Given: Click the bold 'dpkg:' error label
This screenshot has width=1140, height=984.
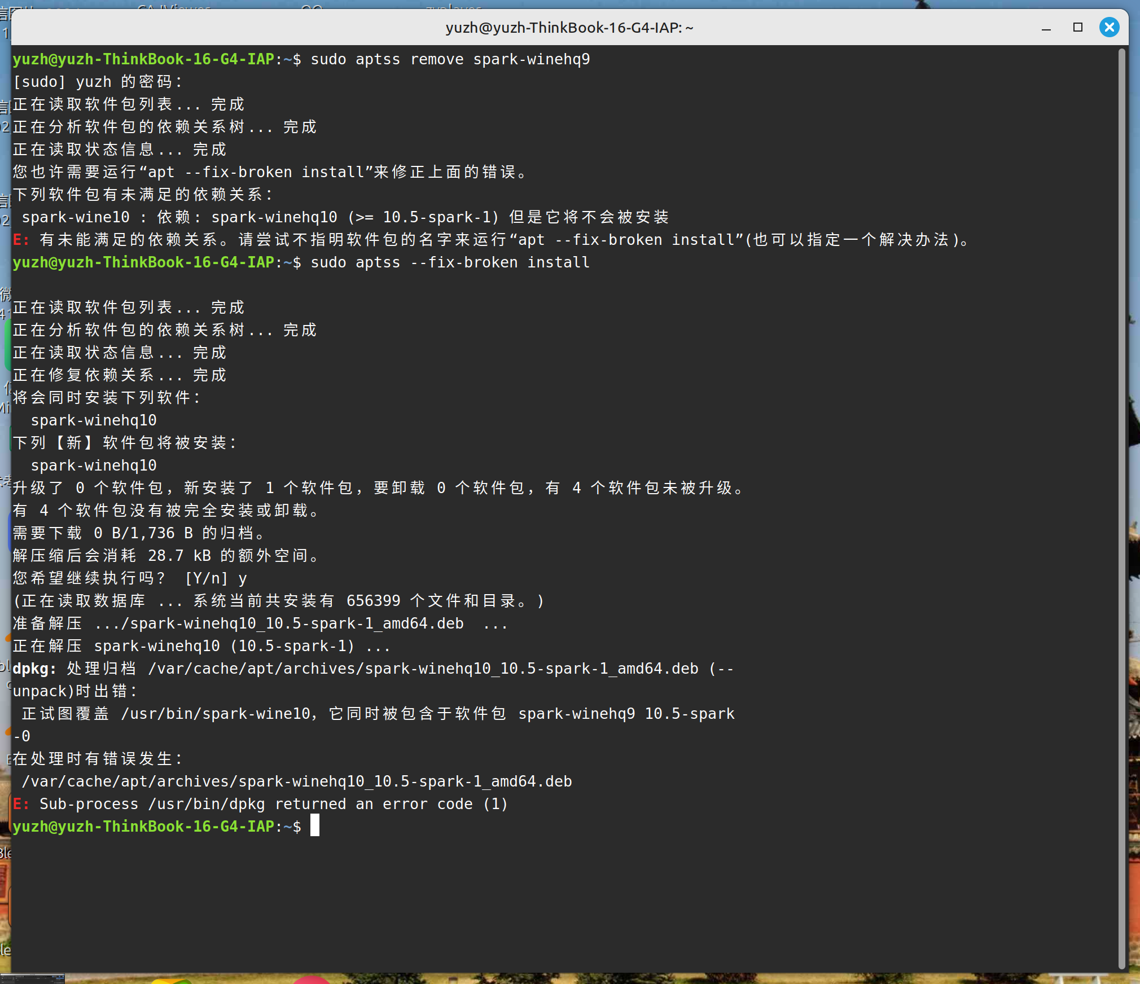Looking at the screenshot, I should 34,669.
